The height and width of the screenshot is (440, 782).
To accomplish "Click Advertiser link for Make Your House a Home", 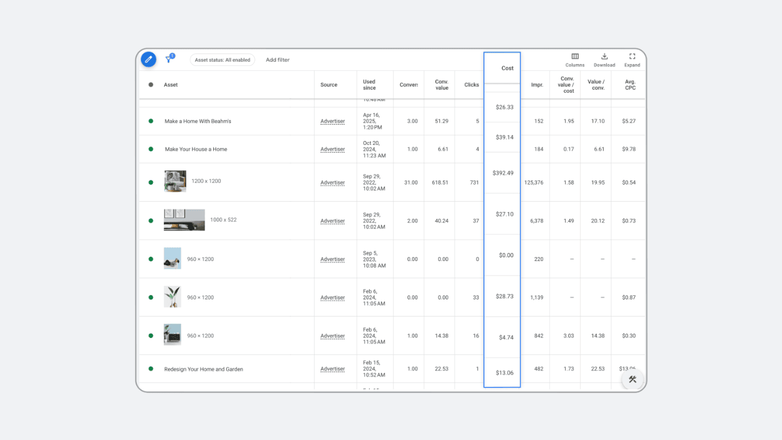I will tap(332, 150).
